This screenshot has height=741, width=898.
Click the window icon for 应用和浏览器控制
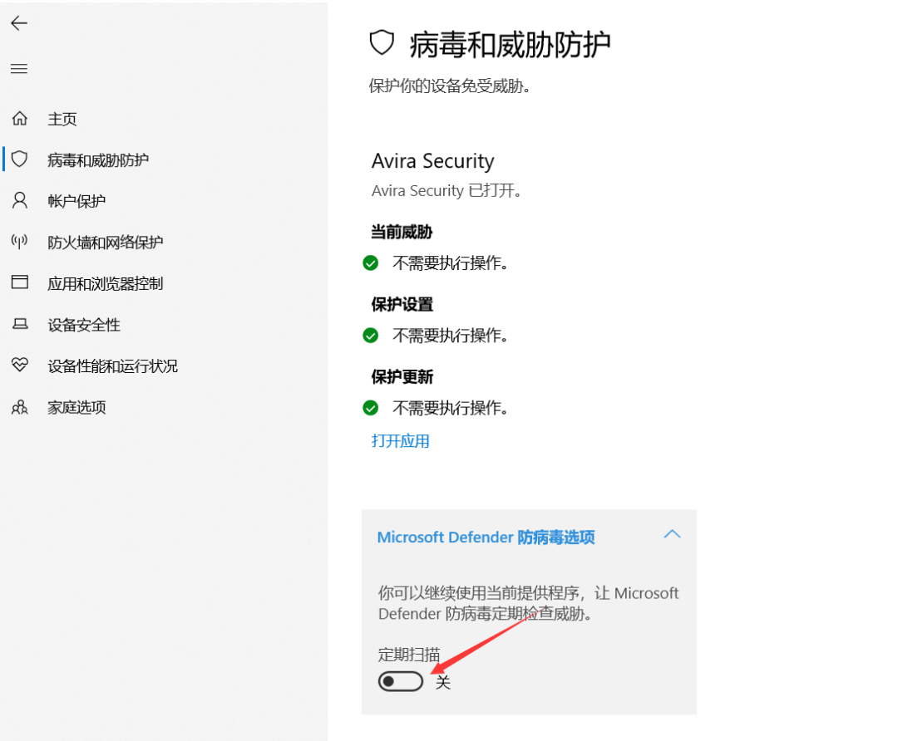click(19, 282)
